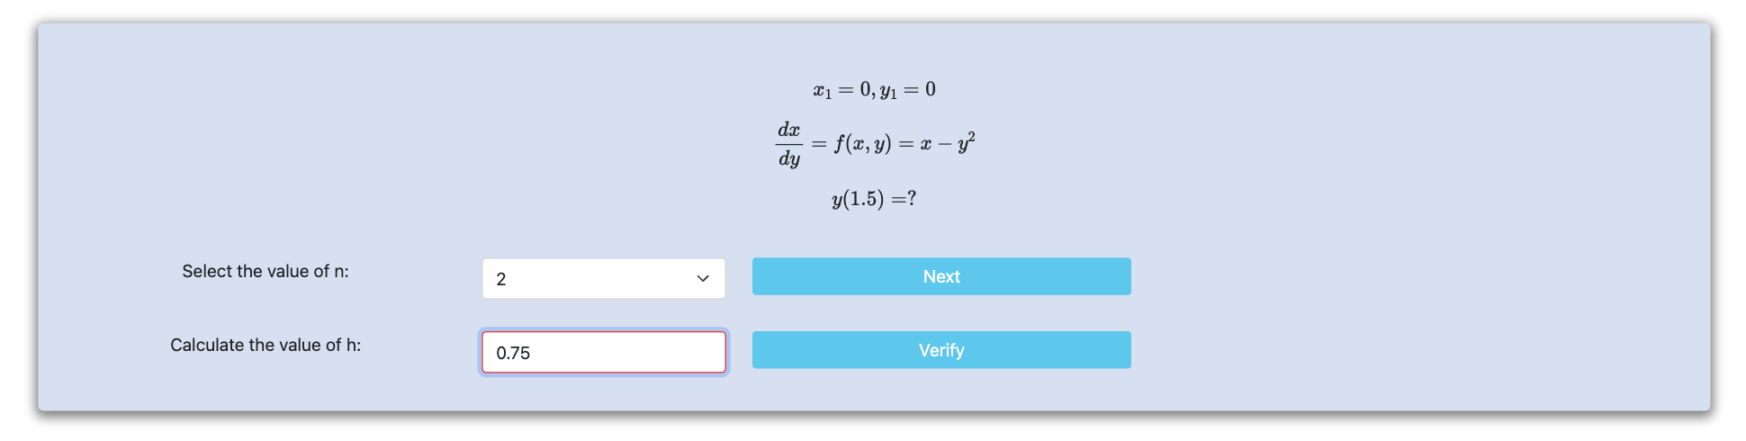Click the Next button
Viewport: 1746px width, 441px height.
point(941,276)
